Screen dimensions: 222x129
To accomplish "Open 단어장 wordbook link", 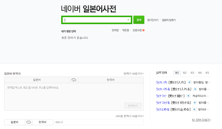I will [115, 30].
